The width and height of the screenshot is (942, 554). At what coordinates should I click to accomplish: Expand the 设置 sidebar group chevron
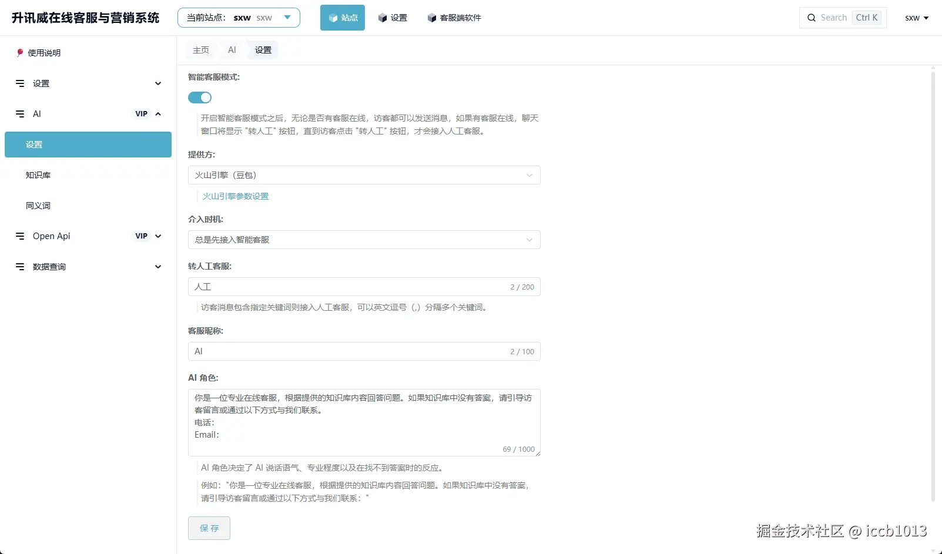click(158, 83)
